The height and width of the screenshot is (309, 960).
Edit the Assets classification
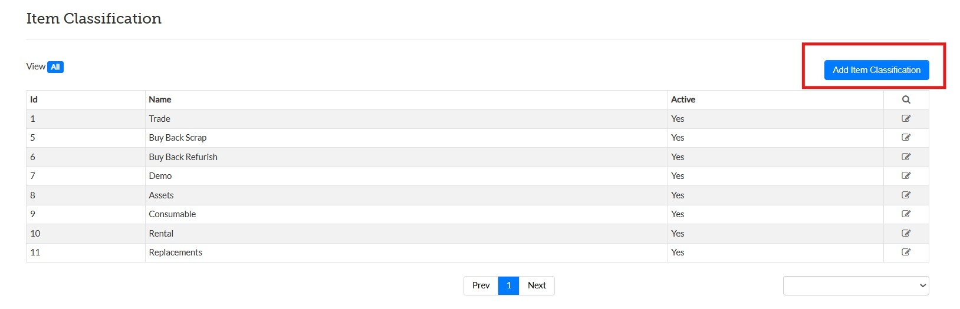pos(906,195)
